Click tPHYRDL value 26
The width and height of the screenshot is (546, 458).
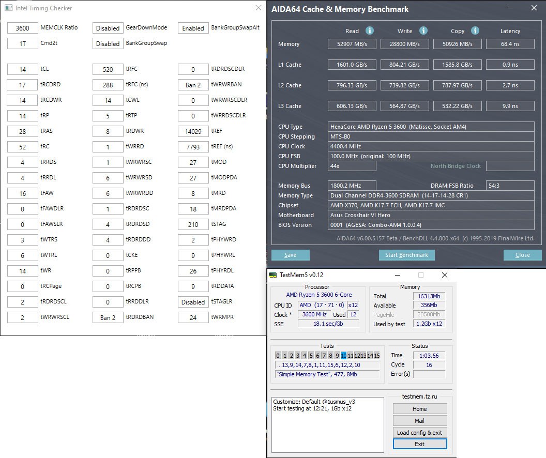coord(193,271)
